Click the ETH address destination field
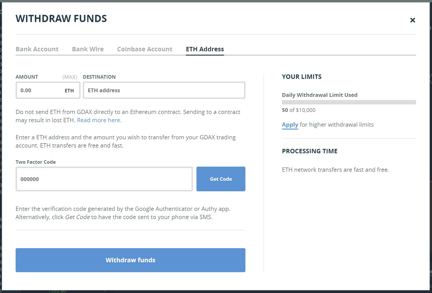This screenshot has height=293, width=432. coord(163,90)
